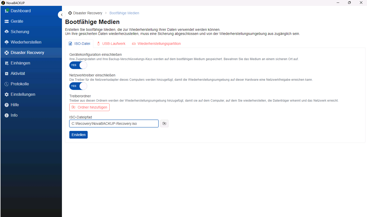Open the Sicherung menu item
The width and height of the screenshot is (367, 217).
point(31,32)
